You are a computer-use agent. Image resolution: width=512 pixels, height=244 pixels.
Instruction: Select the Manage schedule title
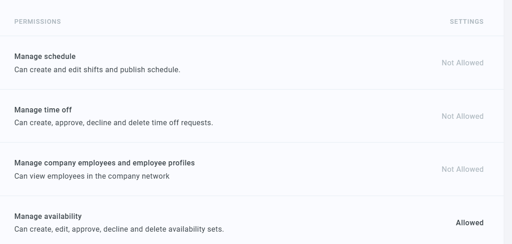pyautogui.click(x=45, y=57)
